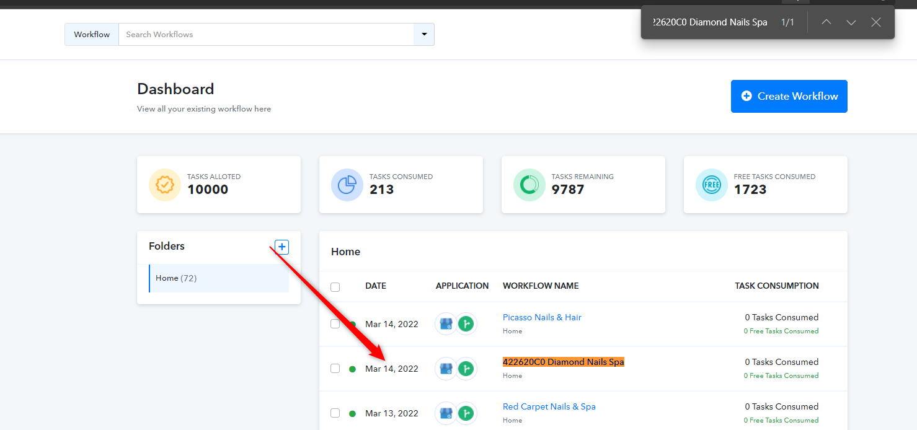Screen dimensions: 917x430
Task: Click Mar 13, 2022 date cell
Action: [x=392, y=413]
